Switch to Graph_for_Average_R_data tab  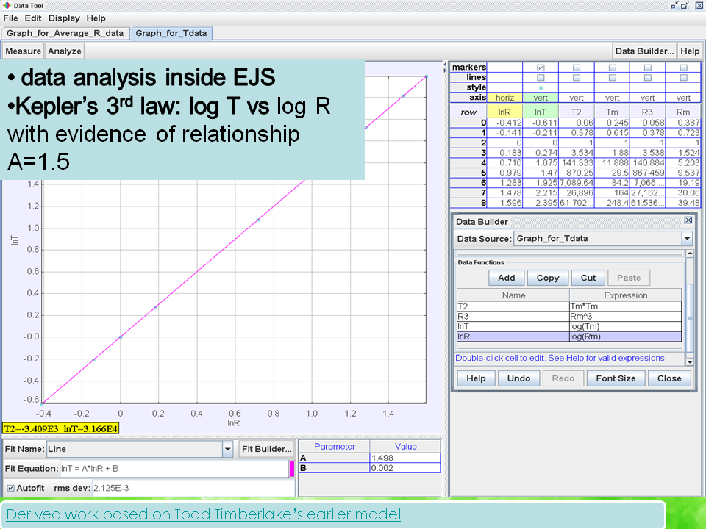[x=65, y=33]
